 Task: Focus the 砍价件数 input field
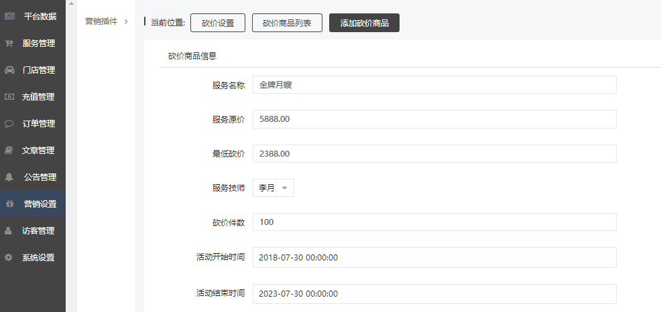434,222
